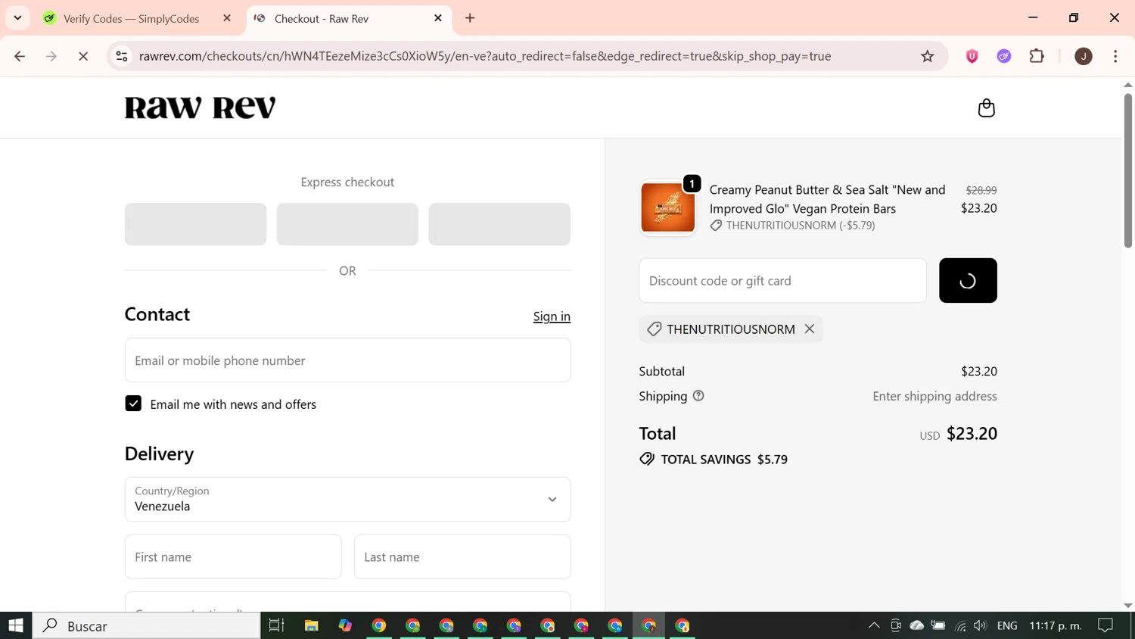The width and height of the screenshot is (1135, 639).
Task: Focus the First name field
Action: pyautogui.click(x=233, y=556)
